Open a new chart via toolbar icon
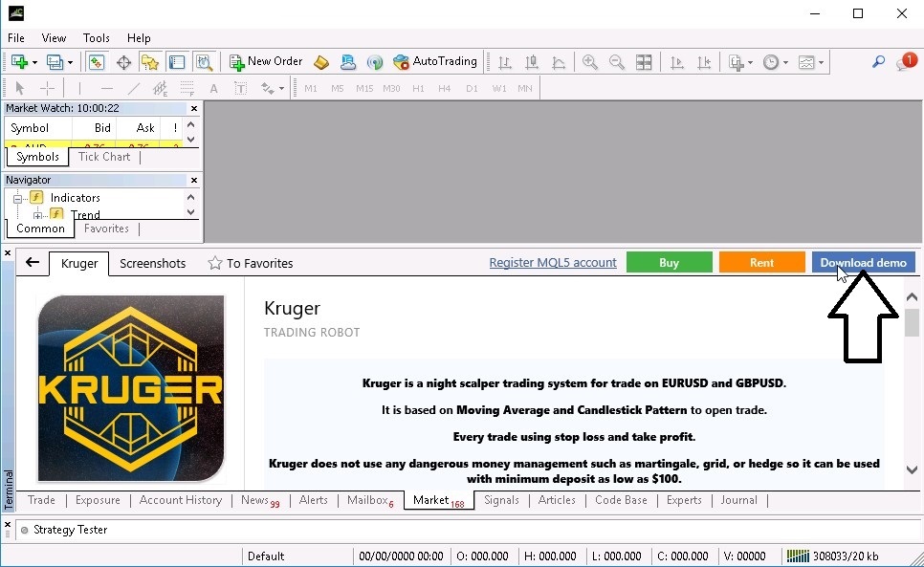Image resolution: width=924 pixels, height=567 pixels. pyautogui.click(x=19, y=62)
